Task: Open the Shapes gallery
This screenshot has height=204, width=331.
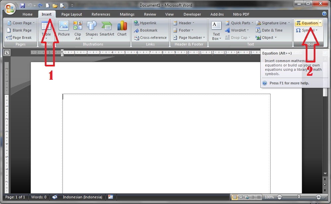Action: point(92,30)
